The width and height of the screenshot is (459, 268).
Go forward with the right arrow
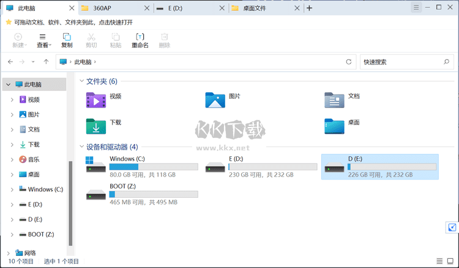click(x=22, y=62)
